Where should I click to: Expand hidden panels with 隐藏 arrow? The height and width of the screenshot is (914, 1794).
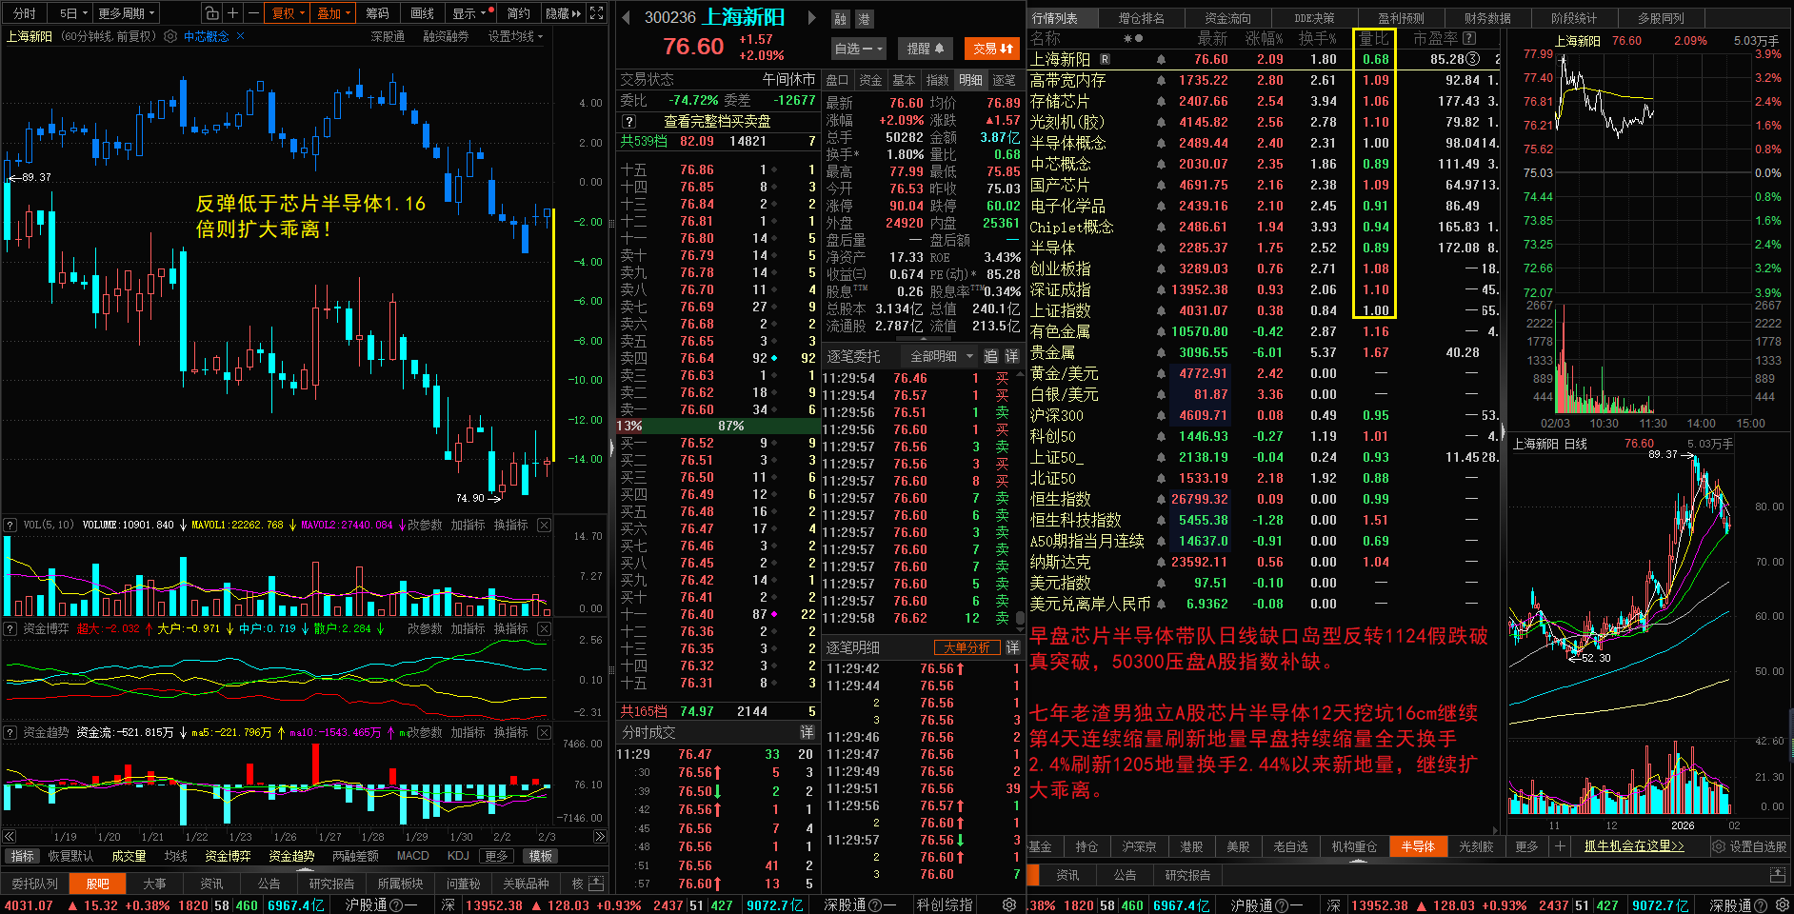[x=563, y=13]
